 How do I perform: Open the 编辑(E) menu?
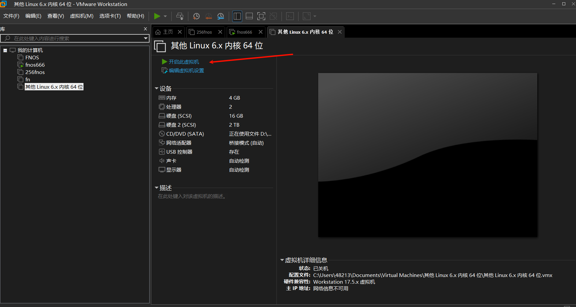[x=33, y=16]
